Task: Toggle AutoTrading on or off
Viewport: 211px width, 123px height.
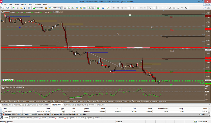Action: pyautogui.click(x=55, y=8)
